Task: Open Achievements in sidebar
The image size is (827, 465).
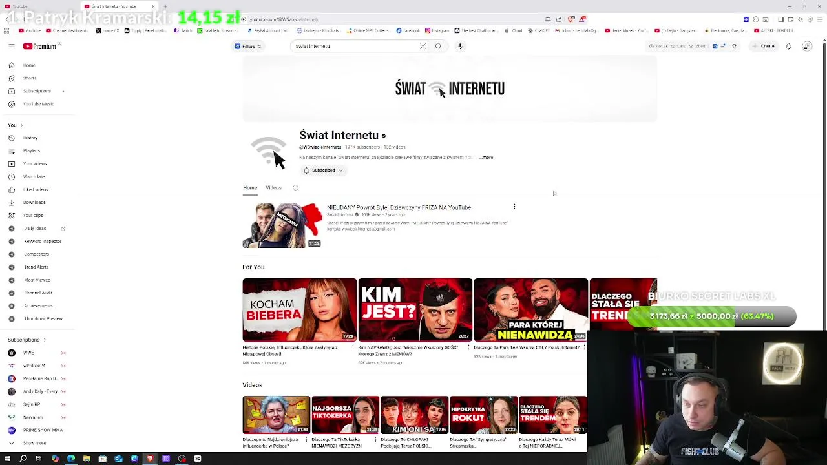Action: tap(38, 305)
